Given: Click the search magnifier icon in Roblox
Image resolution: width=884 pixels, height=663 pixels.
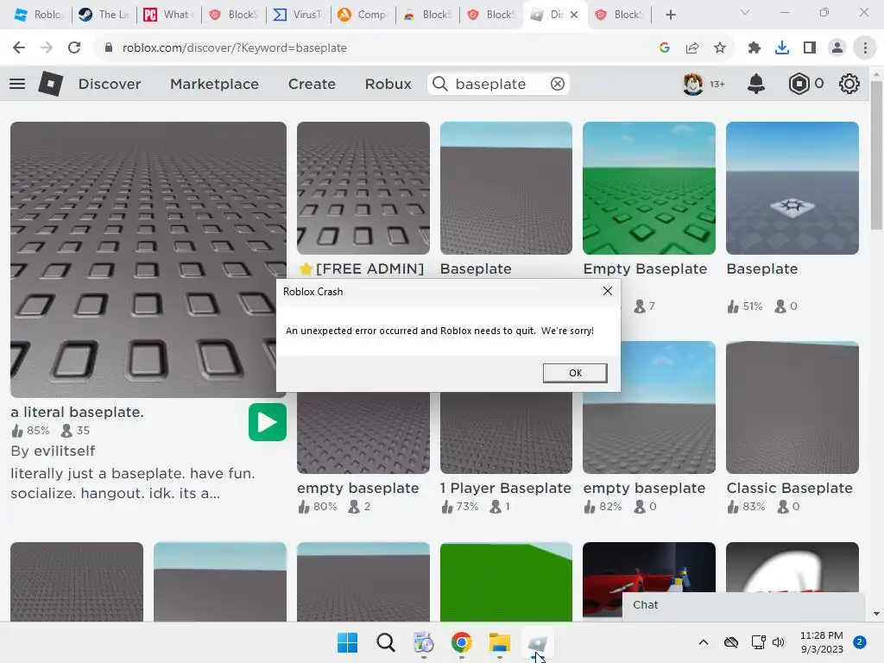Looking at the screenshot, I should [440, 84].
